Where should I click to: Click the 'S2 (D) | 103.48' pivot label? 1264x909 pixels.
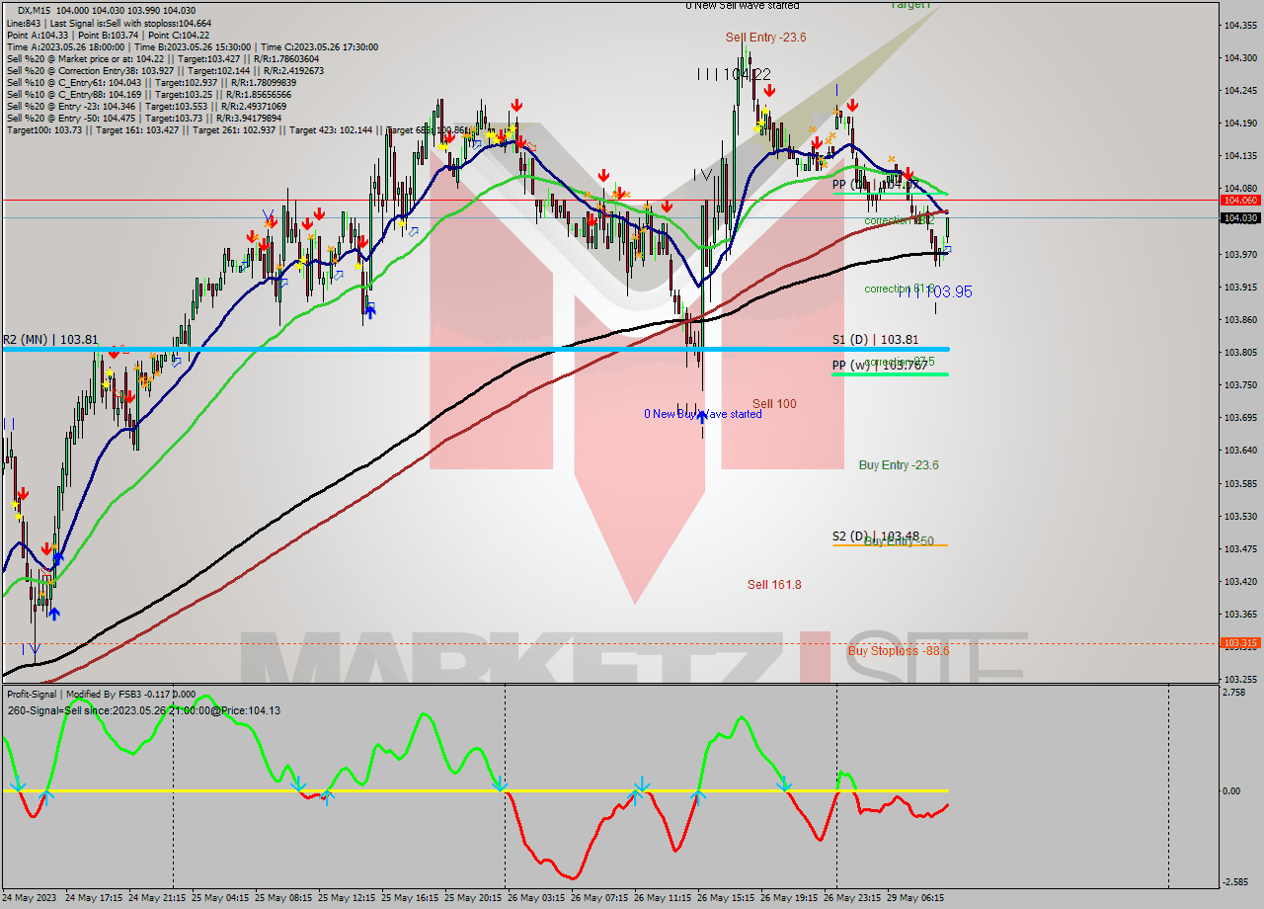pyautogui.click(x=875, y=537)
